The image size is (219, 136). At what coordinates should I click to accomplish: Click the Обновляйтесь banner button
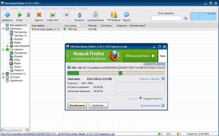pyautogui.click(x=140, y=56)
